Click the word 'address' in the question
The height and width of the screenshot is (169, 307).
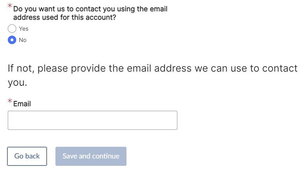26,17
